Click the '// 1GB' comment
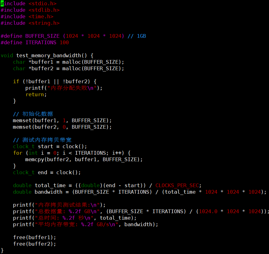 click(x=137, y=36)
